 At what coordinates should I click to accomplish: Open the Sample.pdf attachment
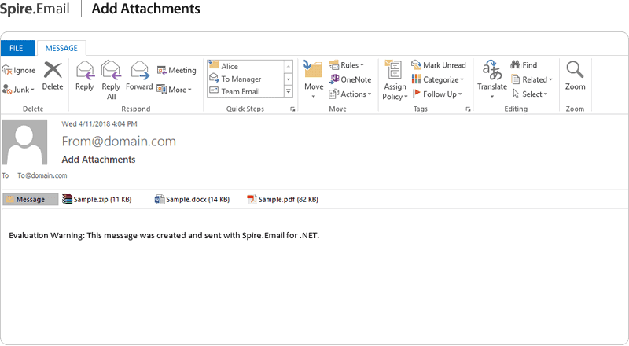[x=283, y=199]
